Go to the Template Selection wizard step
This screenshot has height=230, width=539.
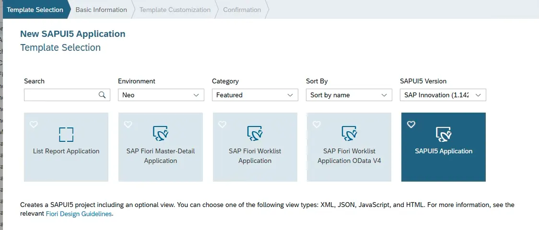coord(35,10)
